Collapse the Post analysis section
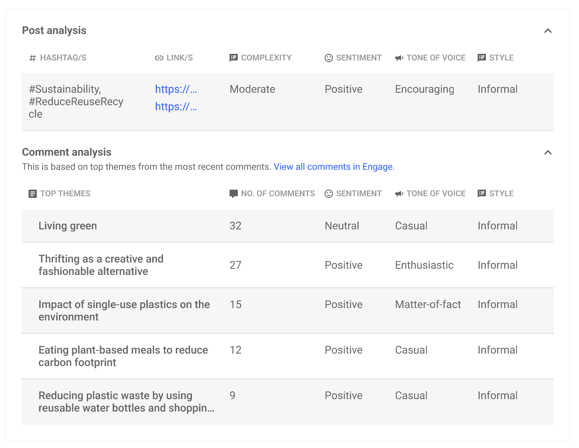Image resolution: width=579 pixels, height=448 pixels. pyautogui.click(x=548, y=31)
